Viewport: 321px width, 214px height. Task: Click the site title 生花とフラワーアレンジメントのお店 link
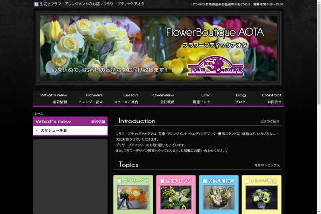[92, 4]
